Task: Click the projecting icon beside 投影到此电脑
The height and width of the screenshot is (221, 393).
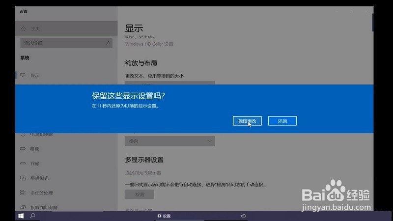Action: (23, 207)
